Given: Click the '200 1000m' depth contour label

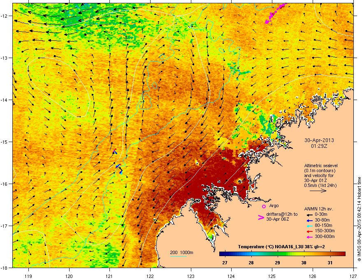Looking at the screenshot, I should [181, 252].
